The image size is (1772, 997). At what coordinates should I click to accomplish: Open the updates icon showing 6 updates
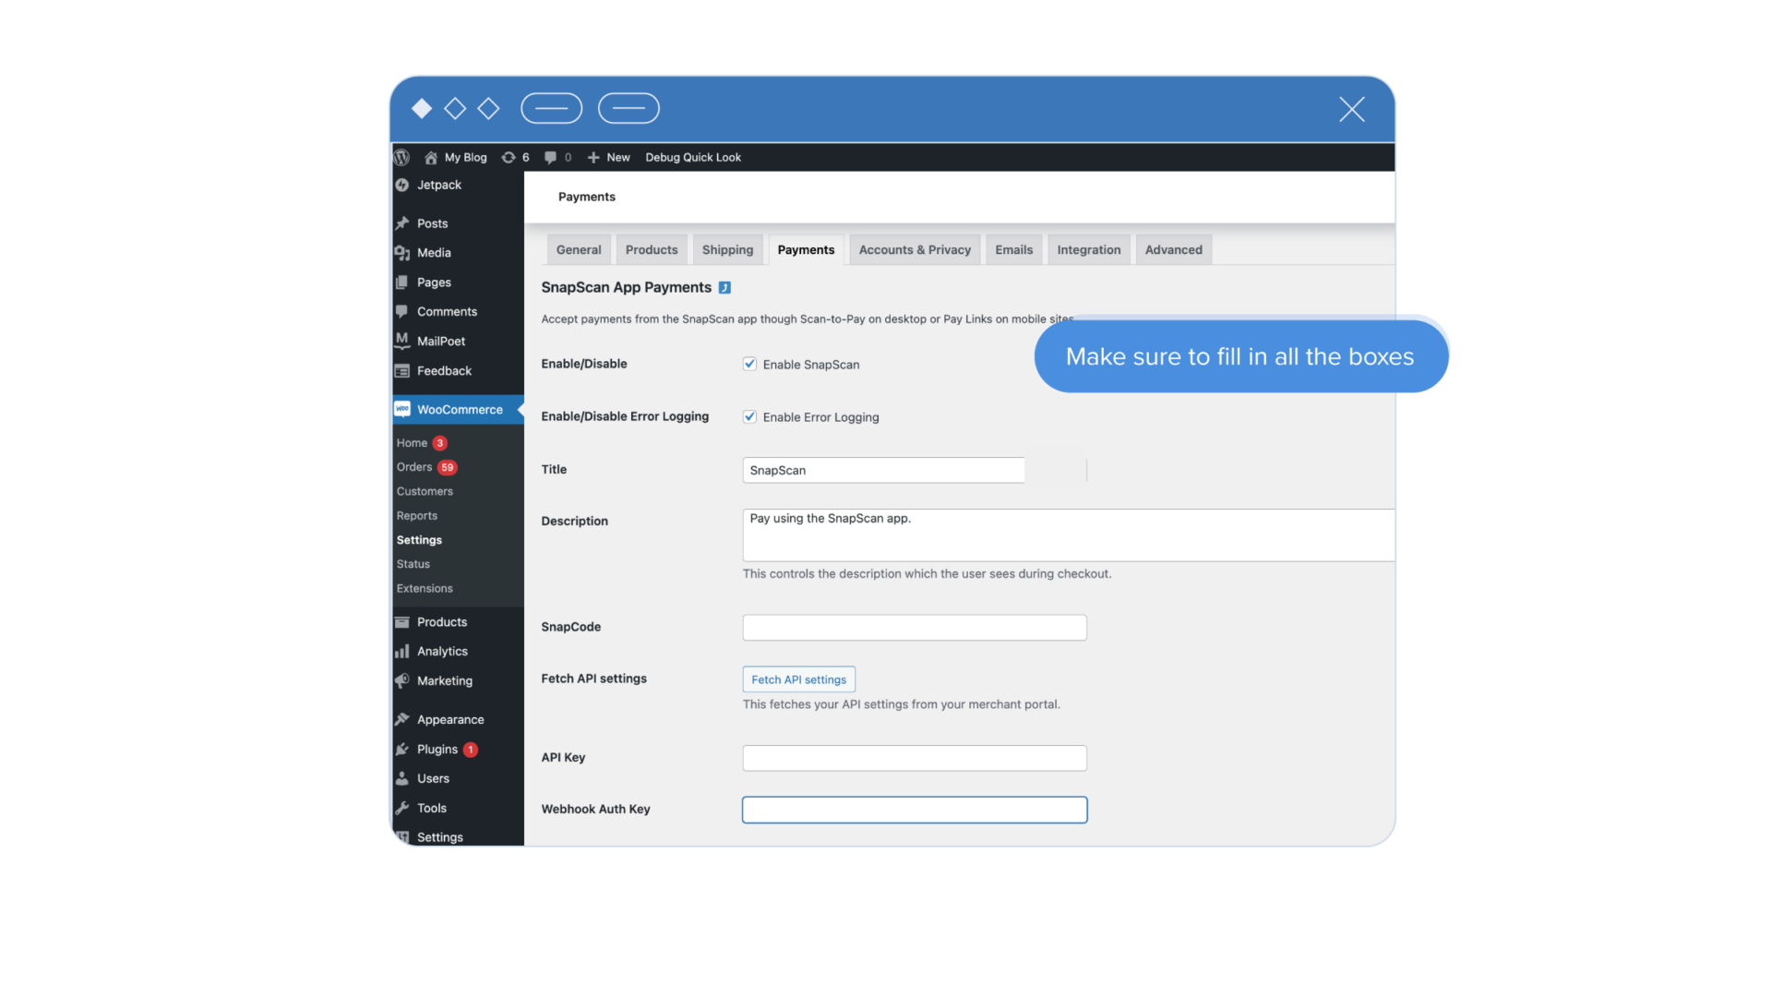pos(509,157)
